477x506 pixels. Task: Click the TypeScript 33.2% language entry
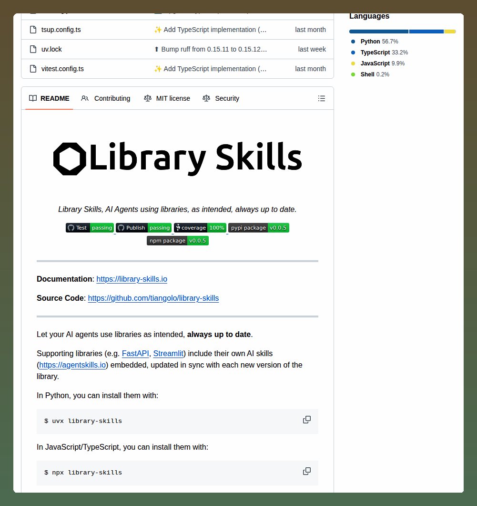click(x=379, y=53)
